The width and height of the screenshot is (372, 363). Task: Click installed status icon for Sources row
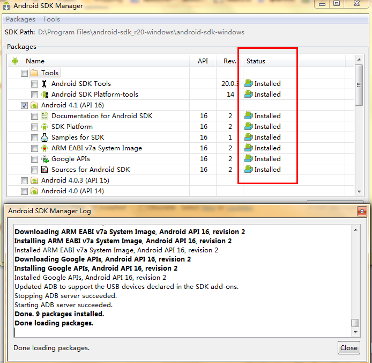249,169
